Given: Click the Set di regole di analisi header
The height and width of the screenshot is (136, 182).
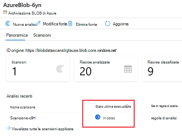Looking at the screenshot, I should (x=165, y=106).
